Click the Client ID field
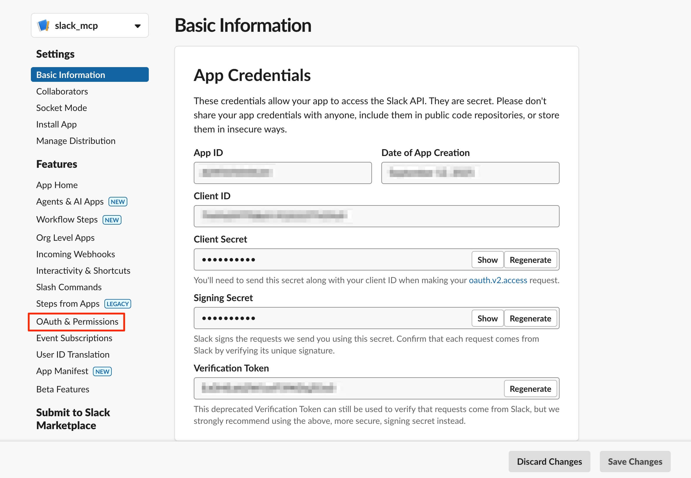This screenshot has width=691, height=478. click(376, 216)
